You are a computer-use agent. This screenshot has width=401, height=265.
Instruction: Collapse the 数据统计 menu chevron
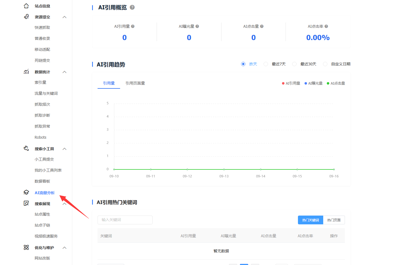point(65,72)
